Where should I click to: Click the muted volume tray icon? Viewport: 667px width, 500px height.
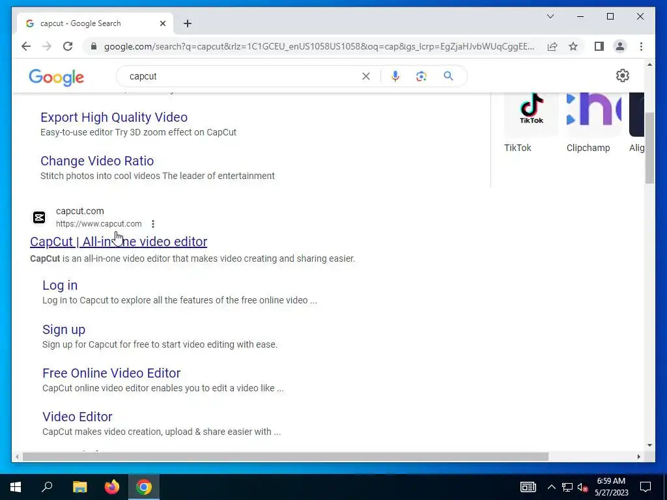(582, 487)
